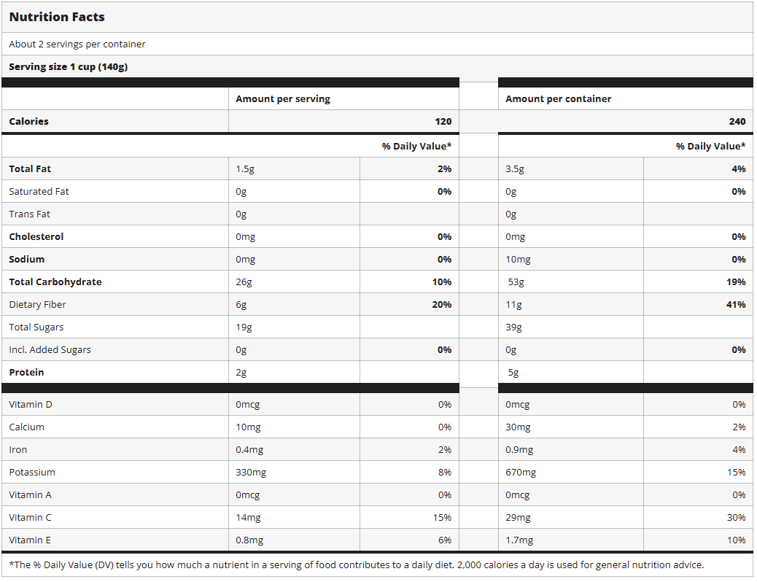Screen dimensions: 757x582
Task: Select the 'Serving size 1 cup (140g)' row
Action: click(69, 67)
